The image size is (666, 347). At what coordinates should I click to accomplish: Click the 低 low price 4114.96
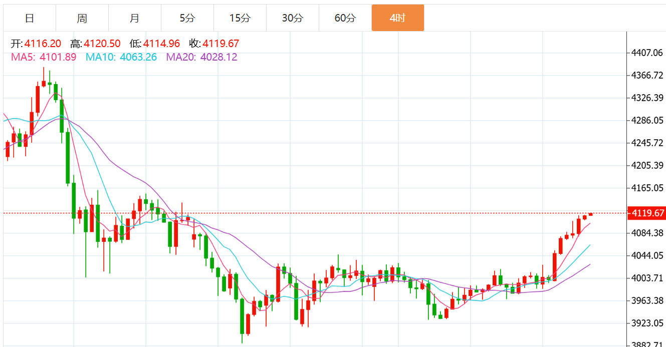161,44
